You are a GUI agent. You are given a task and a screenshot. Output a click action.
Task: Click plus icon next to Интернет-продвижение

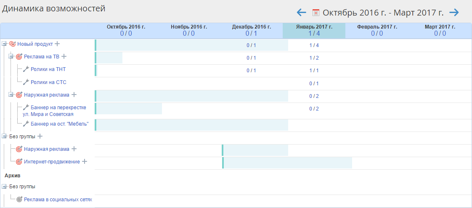(x=84, y=161)
